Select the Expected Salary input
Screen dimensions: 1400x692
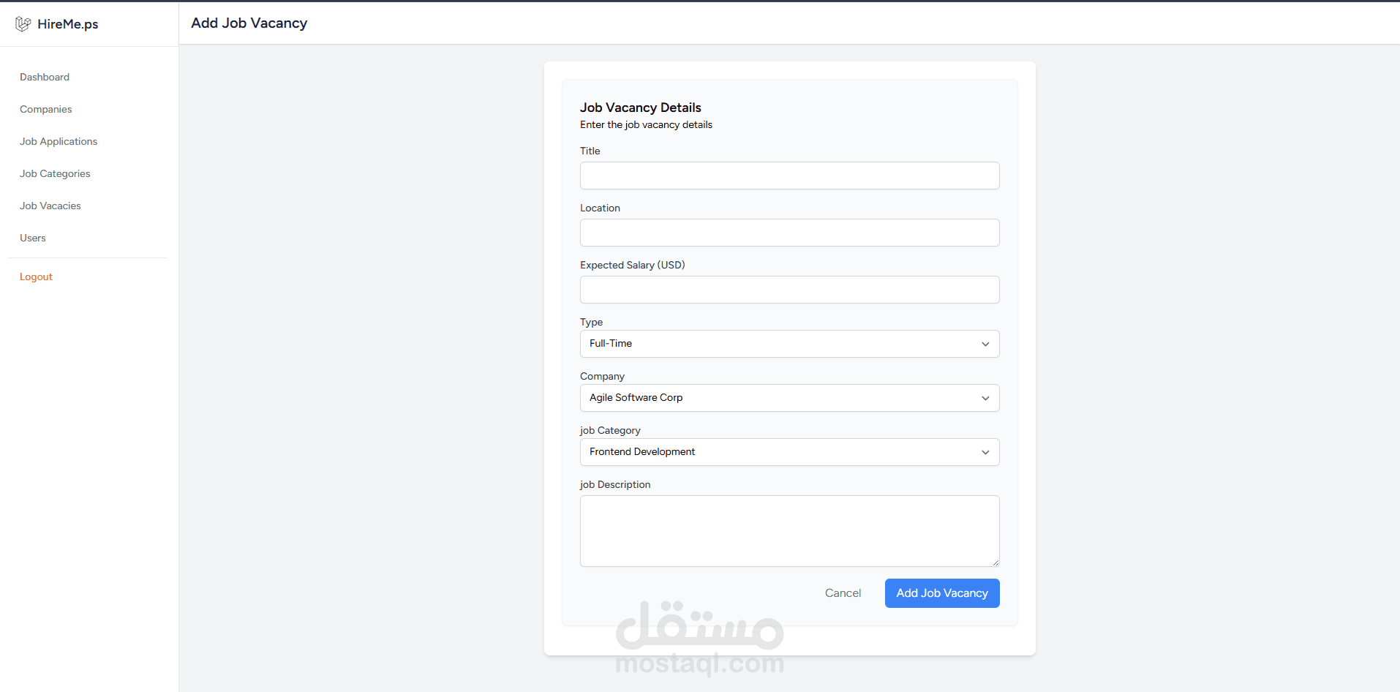pyautogui.click(x=789, y=290)
